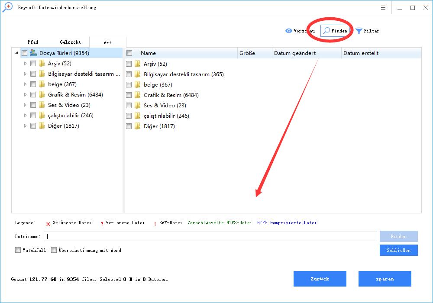Sort by Datum geändert column header
Viewport: 433px width, 303px height.
[x=307, y=53]
